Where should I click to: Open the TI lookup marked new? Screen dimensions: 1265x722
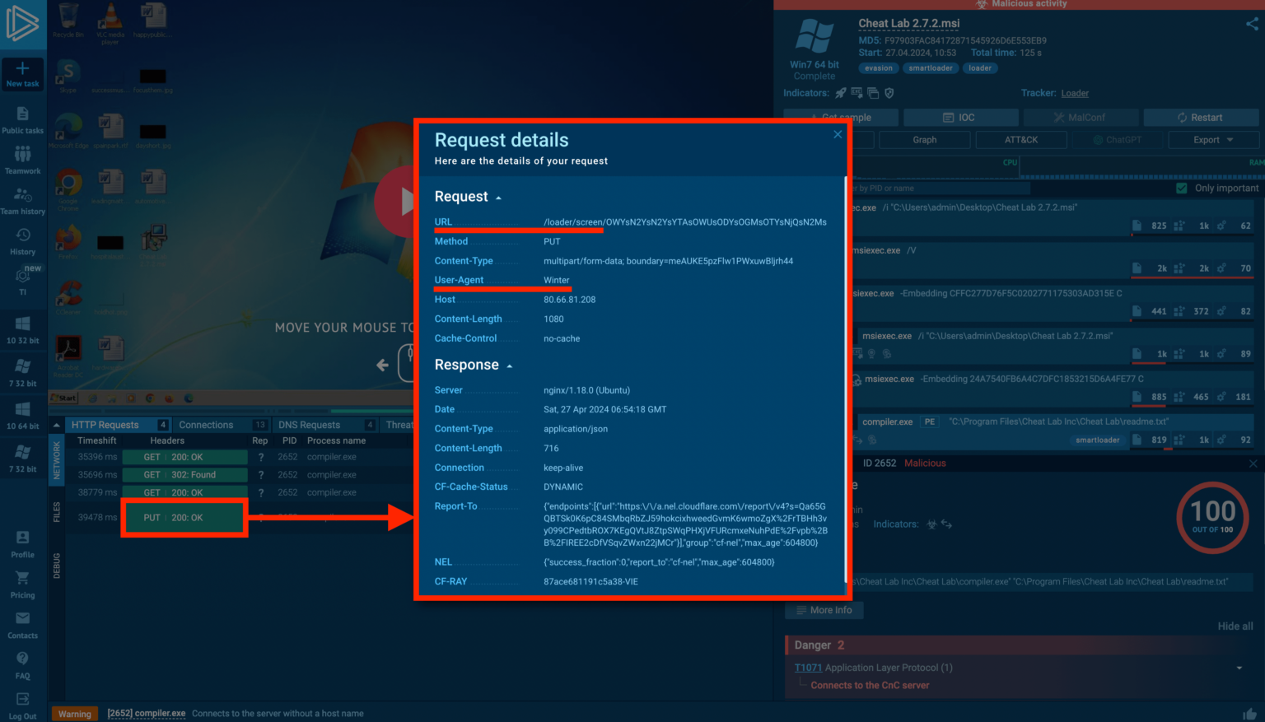[23, 280]
